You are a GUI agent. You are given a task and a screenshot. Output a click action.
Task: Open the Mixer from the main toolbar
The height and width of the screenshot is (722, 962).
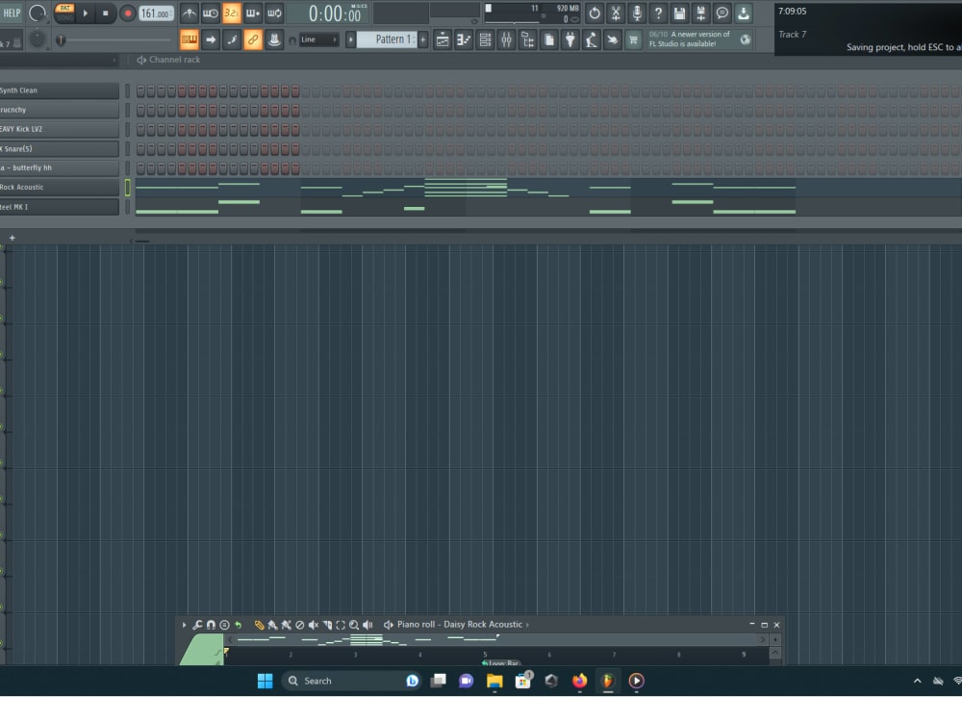pos(506,39)
